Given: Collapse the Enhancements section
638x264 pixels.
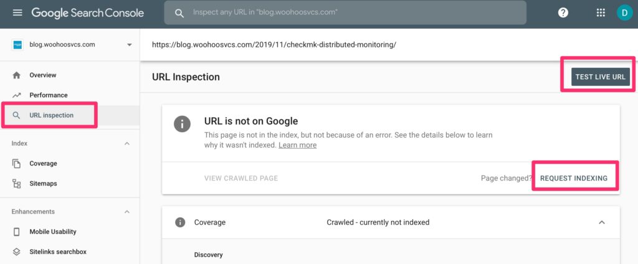Looking at the screenshot, I should point(127,212).
